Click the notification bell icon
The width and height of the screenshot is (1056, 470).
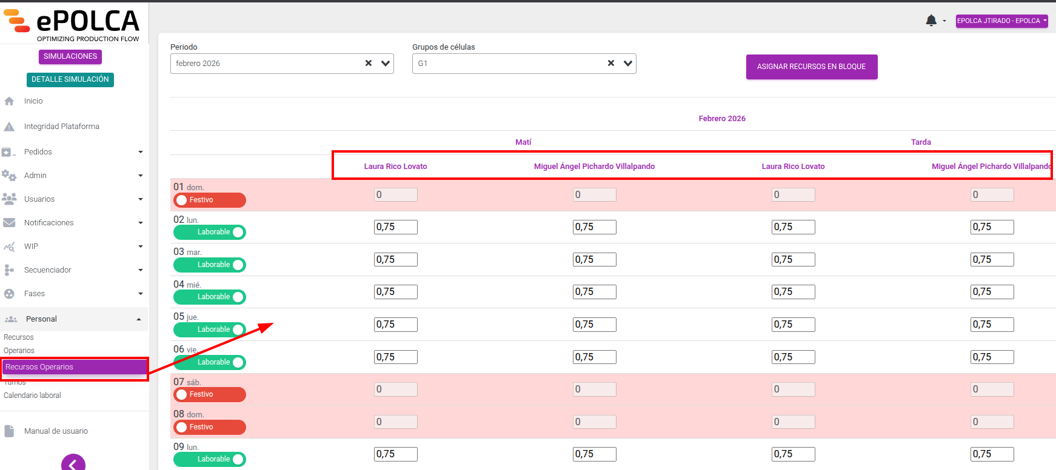(x=931, y=21)
